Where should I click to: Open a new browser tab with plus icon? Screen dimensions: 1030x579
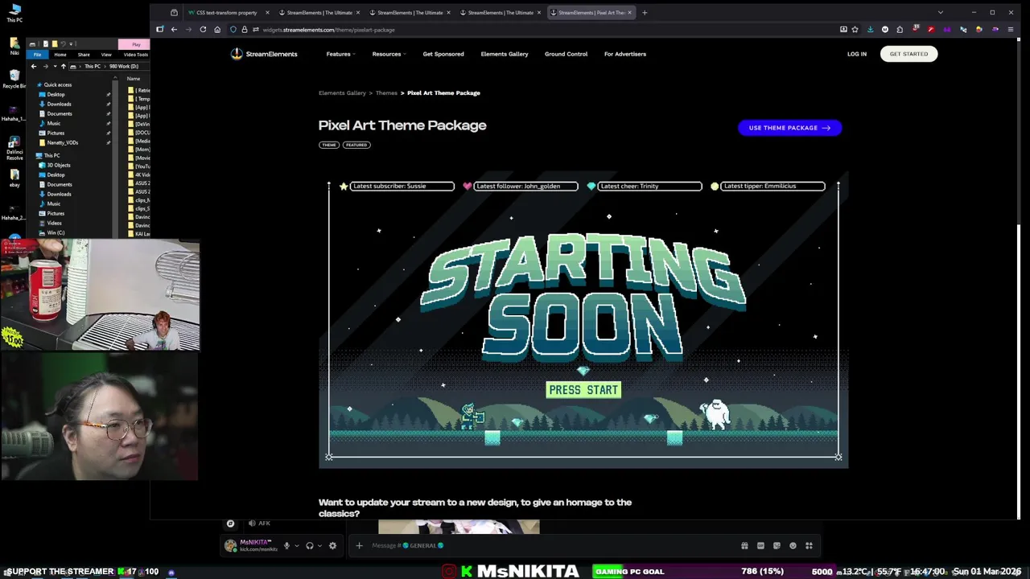645,12
